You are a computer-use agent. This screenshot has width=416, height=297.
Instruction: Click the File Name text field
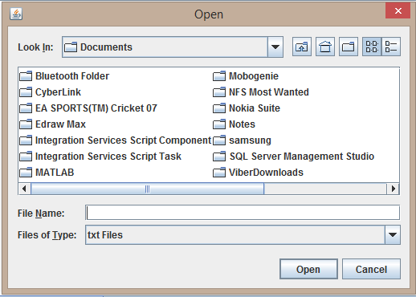click(243, 213)
